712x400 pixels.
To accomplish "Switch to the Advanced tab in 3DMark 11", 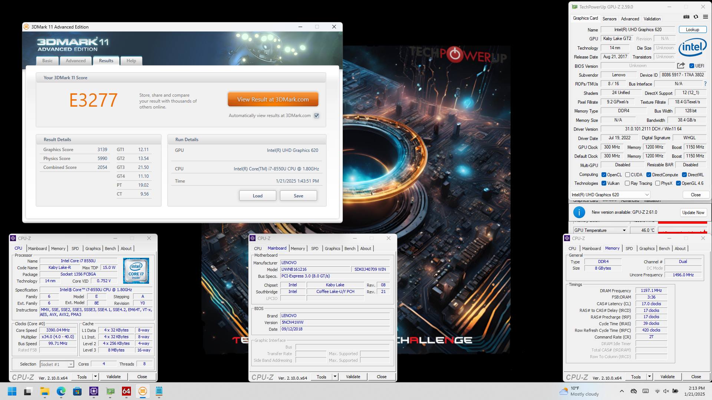I will [x=76, y=61].
